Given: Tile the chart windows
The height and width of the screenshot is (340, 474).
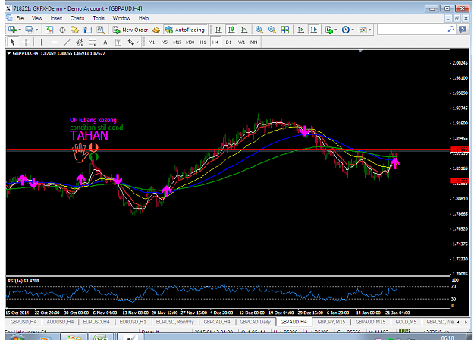Looking at the screenshot, I should pos(285,30).
